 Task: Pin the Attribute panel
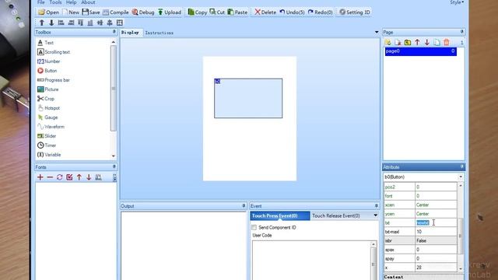(461, 166)
